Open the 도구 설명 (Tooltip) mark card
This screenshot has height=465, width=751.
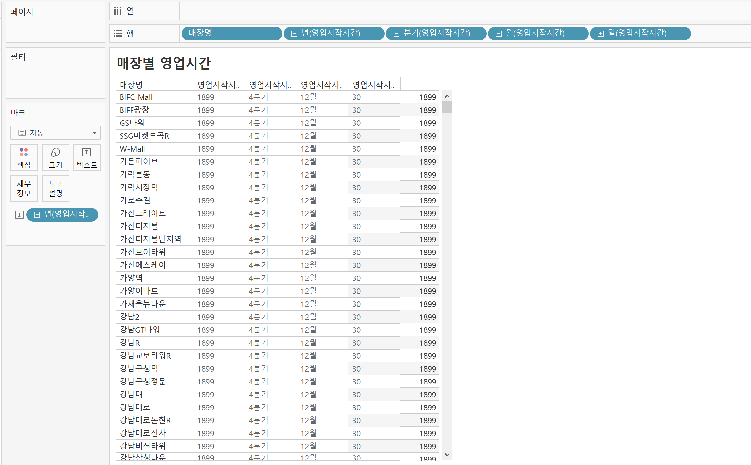(55, 188)
